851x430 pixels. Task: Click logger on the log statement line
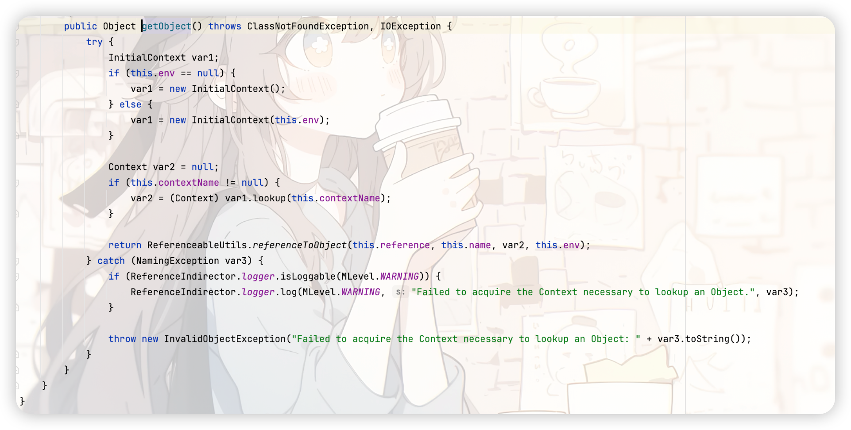point(258,292)
